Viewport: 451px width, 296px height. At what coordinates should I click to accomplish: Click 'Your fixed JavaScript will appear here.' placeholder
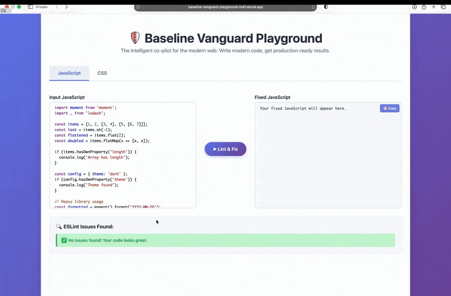303,109
